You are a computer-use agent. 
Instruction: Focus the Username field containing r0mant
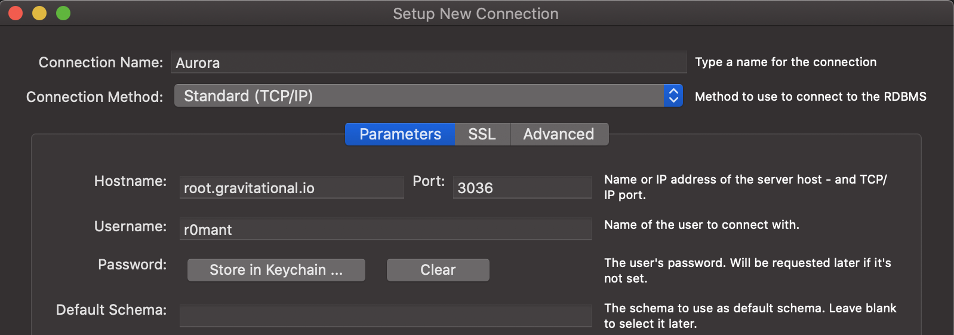[x=385, y=229]
